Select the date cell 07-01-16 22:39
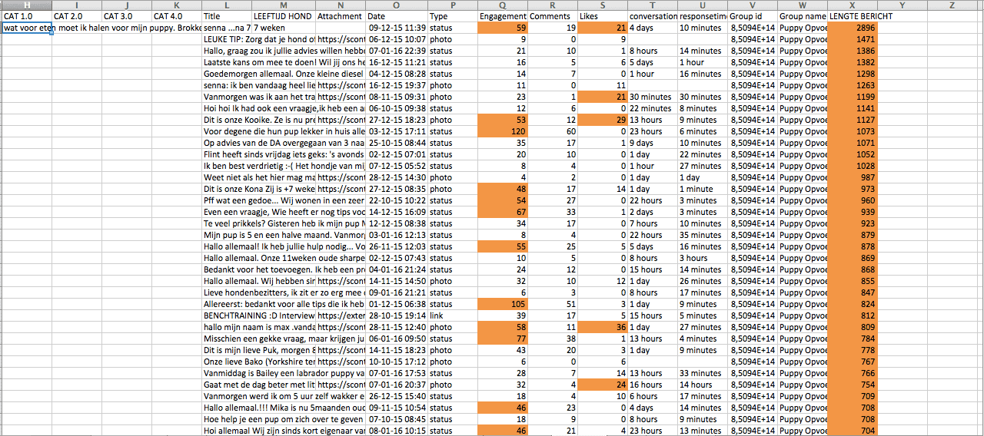 (x=396, y=51)
